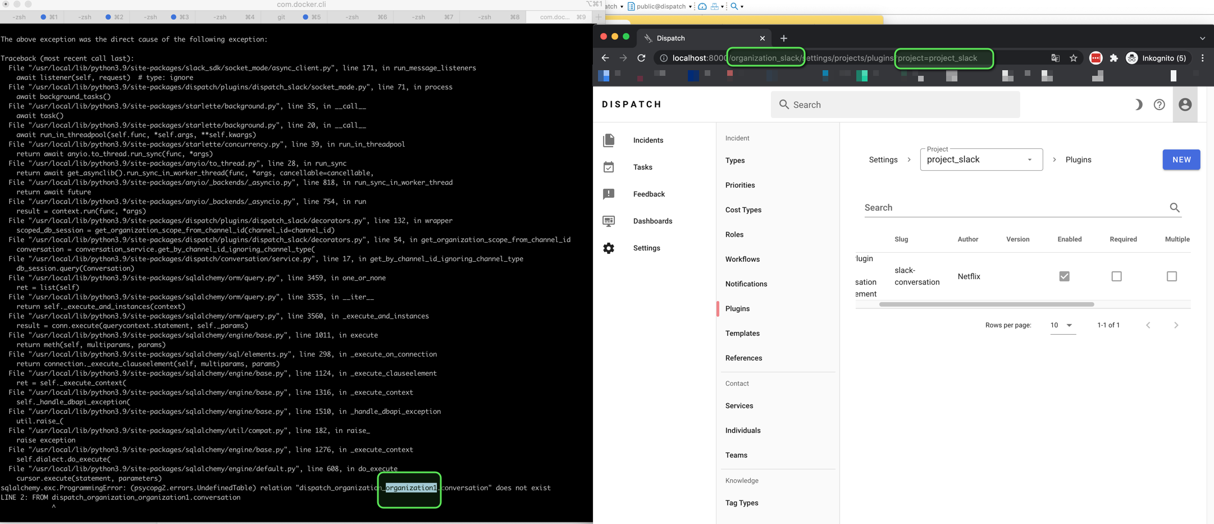The height and width of the screenshot is (524, 1214).
Task: Check the Required checkbox for slack-conversation
Action: point(1116,276)
